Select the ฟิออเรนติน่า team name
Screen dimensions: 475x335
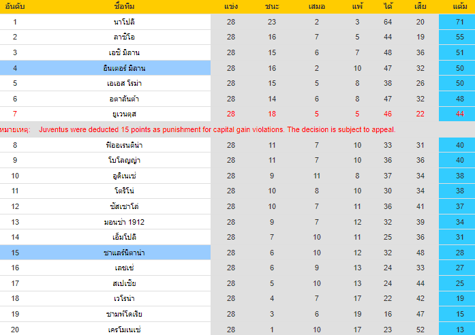coord(124,145)
